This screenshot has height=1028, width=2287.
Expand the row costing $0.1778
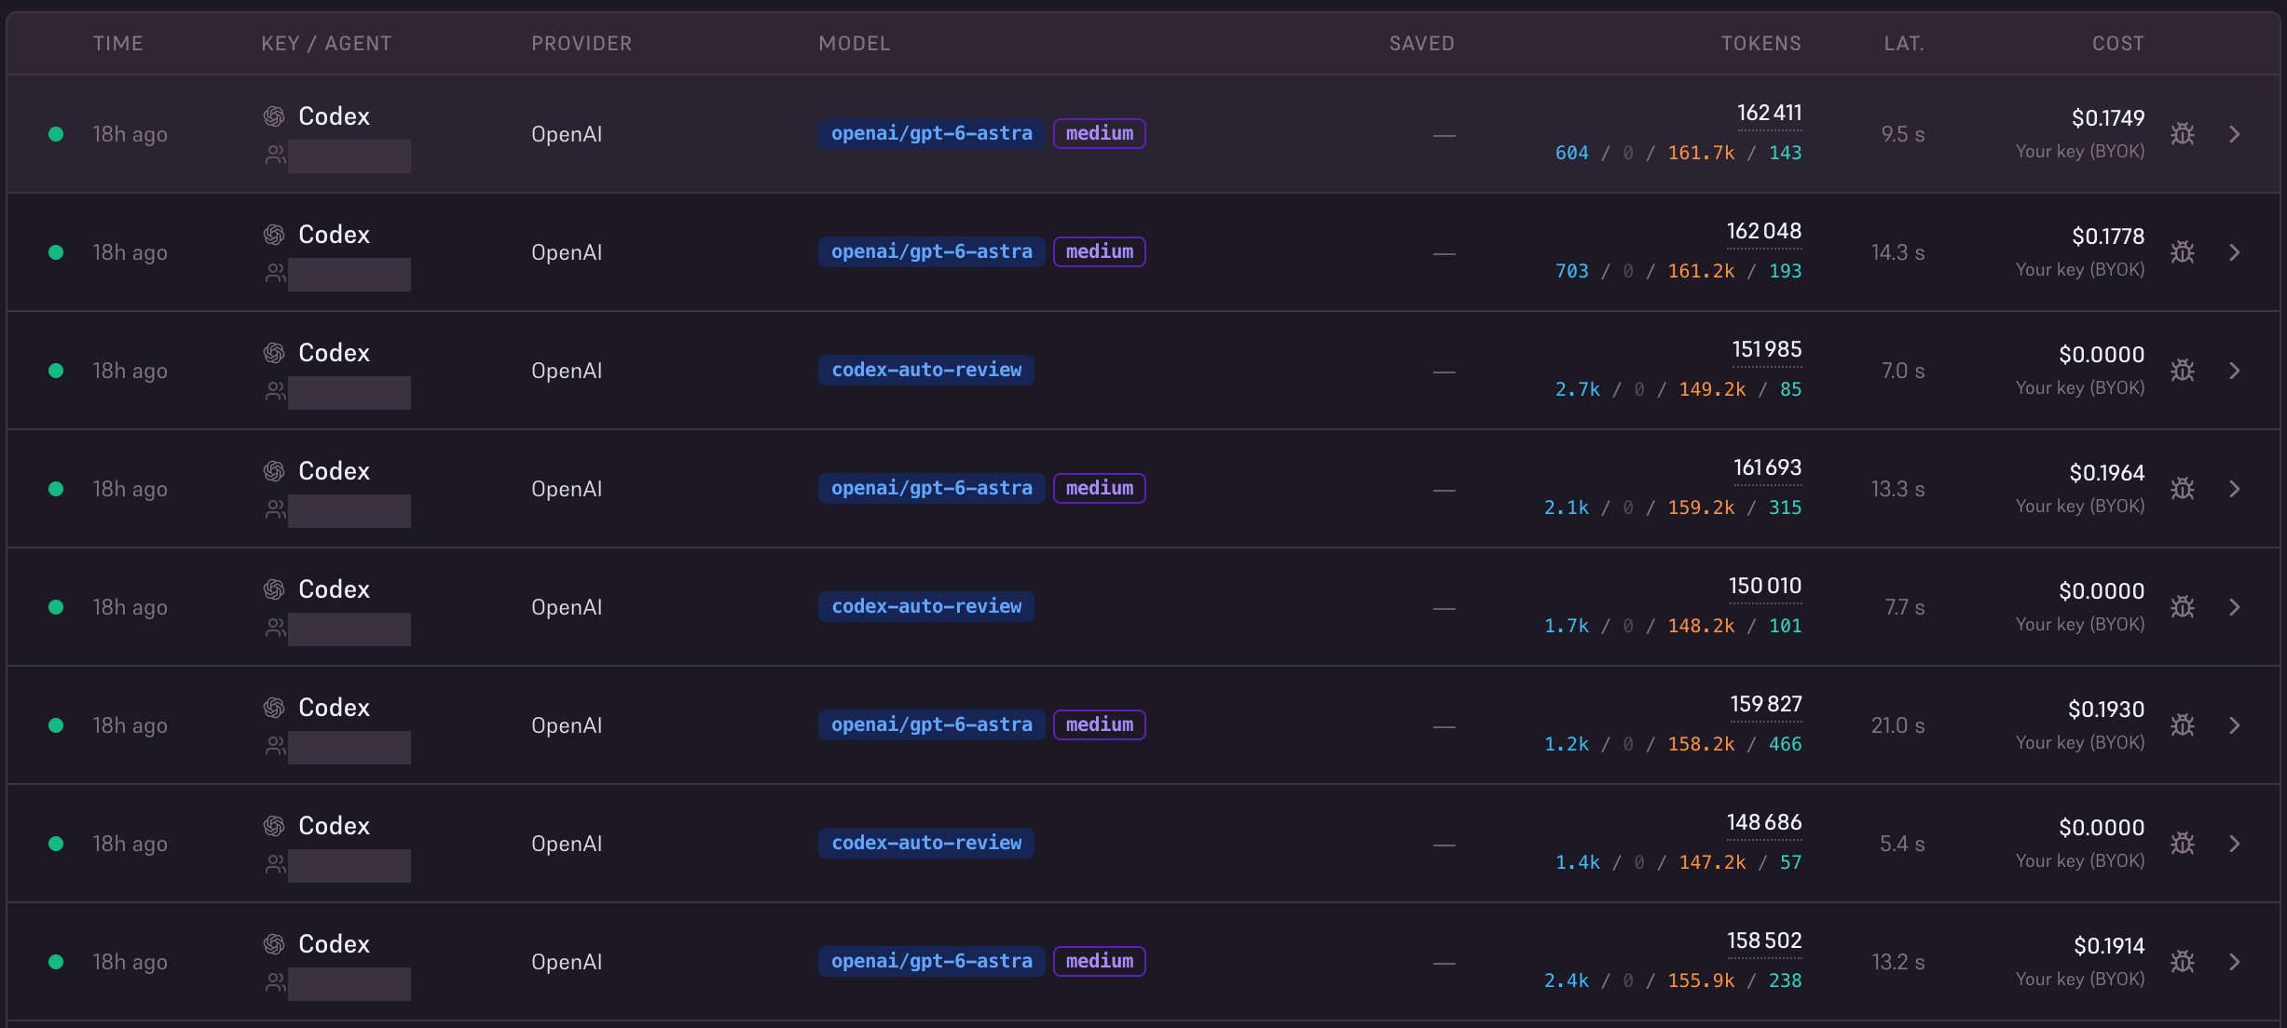pyautogui.click(x=2234, y=252)
